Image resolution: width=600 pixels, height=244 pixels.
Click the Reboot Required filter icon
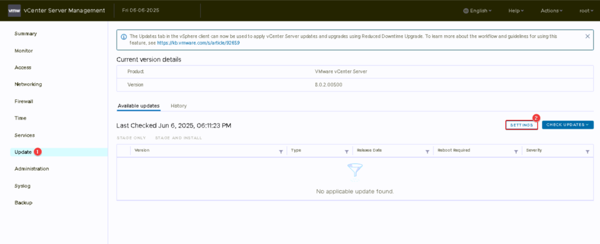(x=516, y=151)
